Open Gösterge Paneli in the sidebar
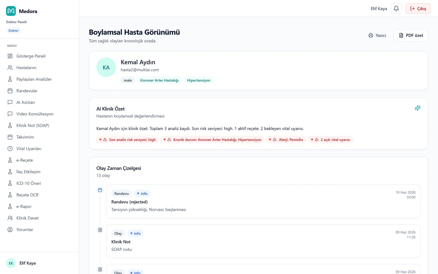The image size is (438, 274). (x=39, y=56)
